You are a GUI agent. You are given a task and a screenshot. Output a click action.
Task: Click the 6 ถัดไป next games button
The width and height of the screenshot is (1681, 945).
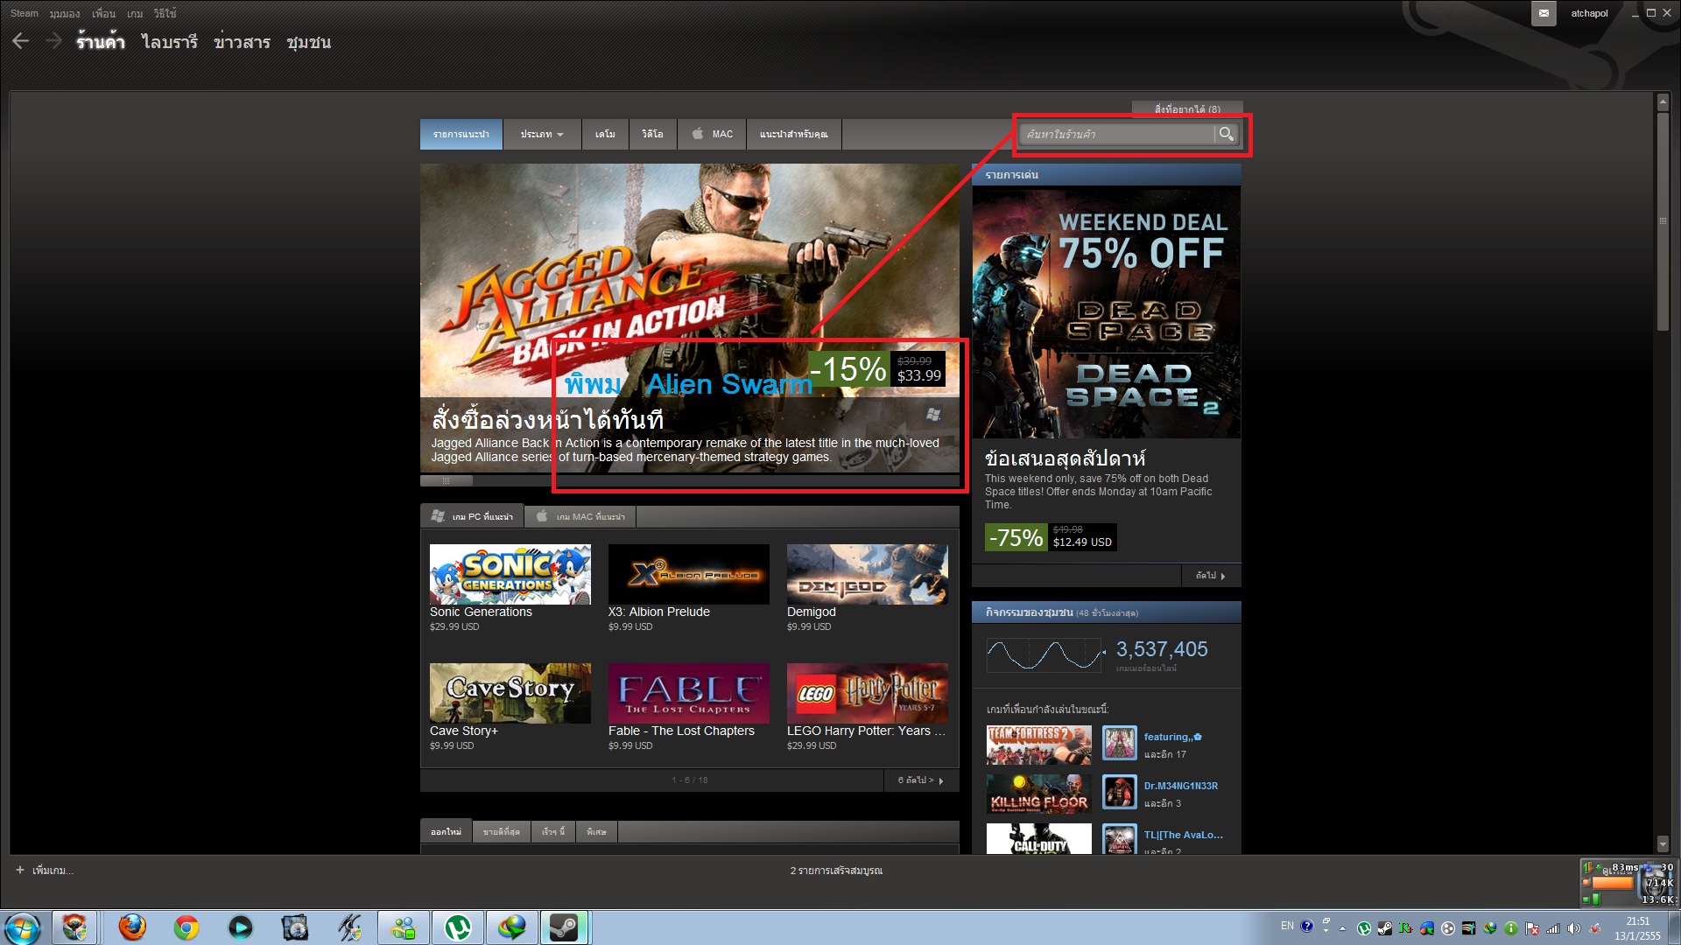[920, 780]
